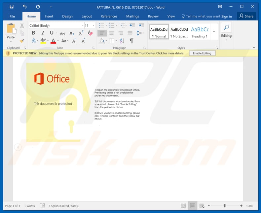Apply yellow text highlight color

pyautogui.click(x=43, y=41)
